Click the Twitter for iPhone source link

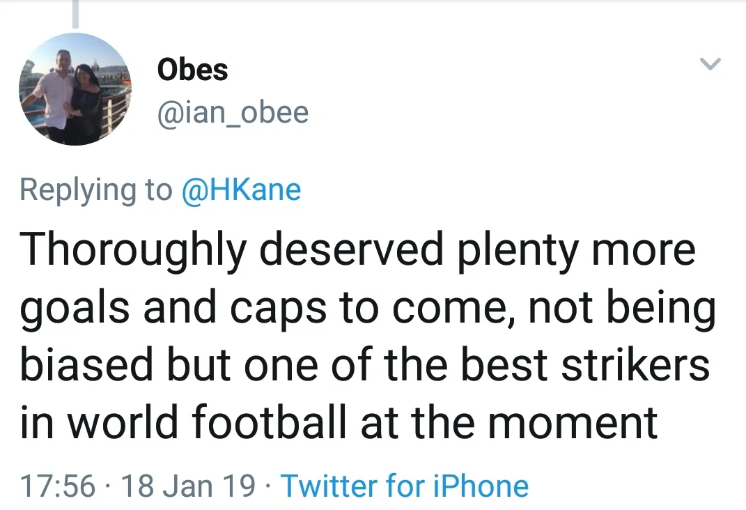pyautogui.click(x=405, y=486)
